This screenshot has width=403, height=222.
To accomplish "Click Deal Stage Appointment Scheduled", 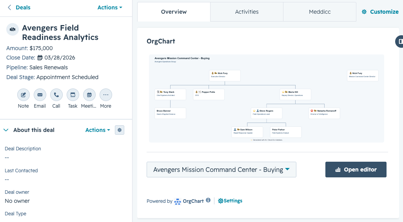I will coord(67,77).
